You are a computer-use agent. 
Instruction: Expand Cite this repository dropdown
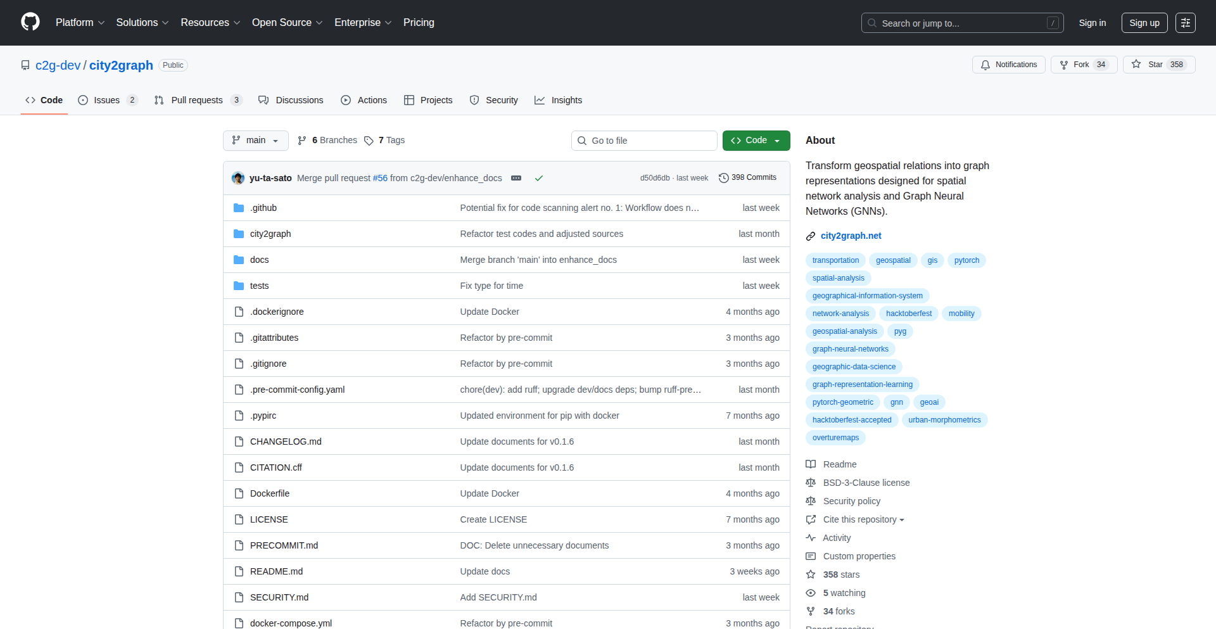coord(863,519)
